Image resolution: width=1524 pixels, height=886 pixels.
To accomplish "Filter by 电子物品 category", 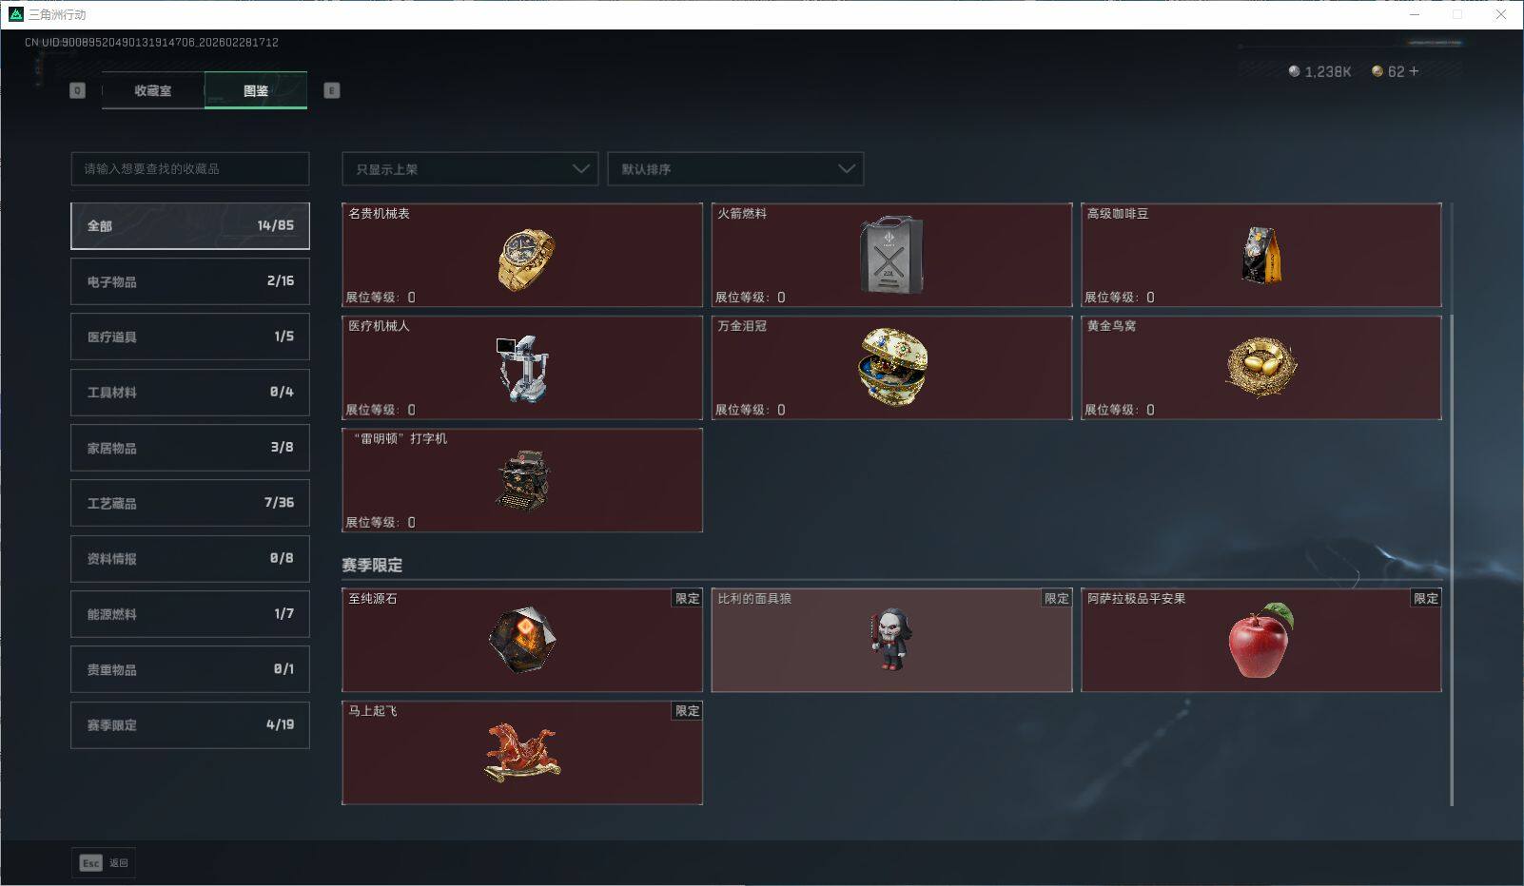I will click(190, 281).
